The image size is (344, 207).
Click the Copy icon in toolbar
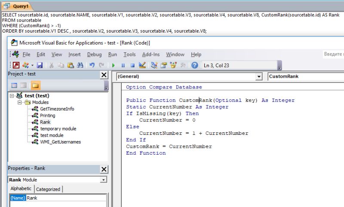61,65
